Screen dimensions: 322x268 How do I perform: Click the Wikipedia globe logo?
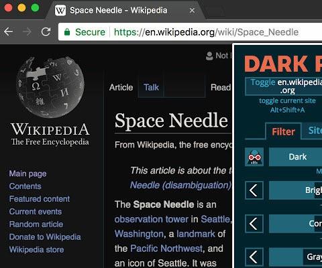(x=50, y=87)
